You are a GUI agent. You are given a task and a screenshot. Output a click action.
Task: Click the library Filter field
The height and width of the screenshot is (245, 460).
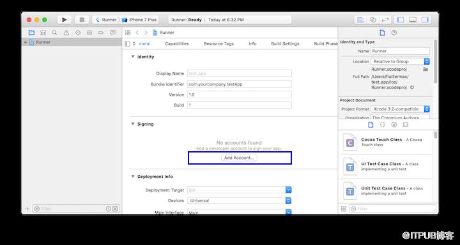click(x=392, y=209)
